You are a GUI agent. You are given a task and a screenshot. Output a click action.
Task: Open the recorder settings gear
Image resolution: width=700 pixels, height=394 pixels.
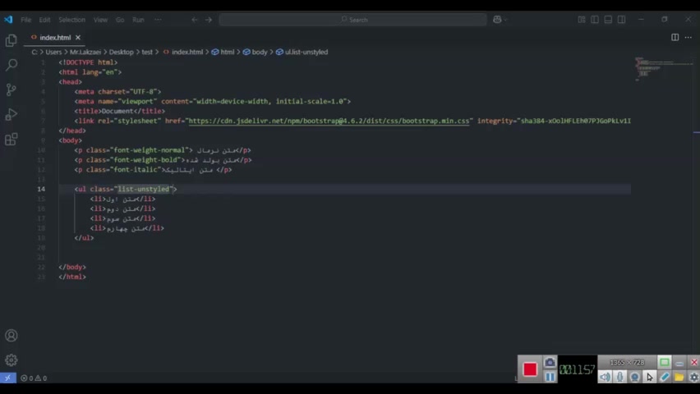point(693,377)
